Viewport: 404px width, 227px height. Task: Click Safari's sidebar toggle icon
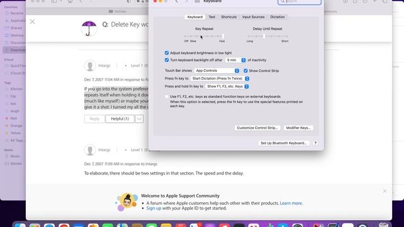(x=54, y=1)
